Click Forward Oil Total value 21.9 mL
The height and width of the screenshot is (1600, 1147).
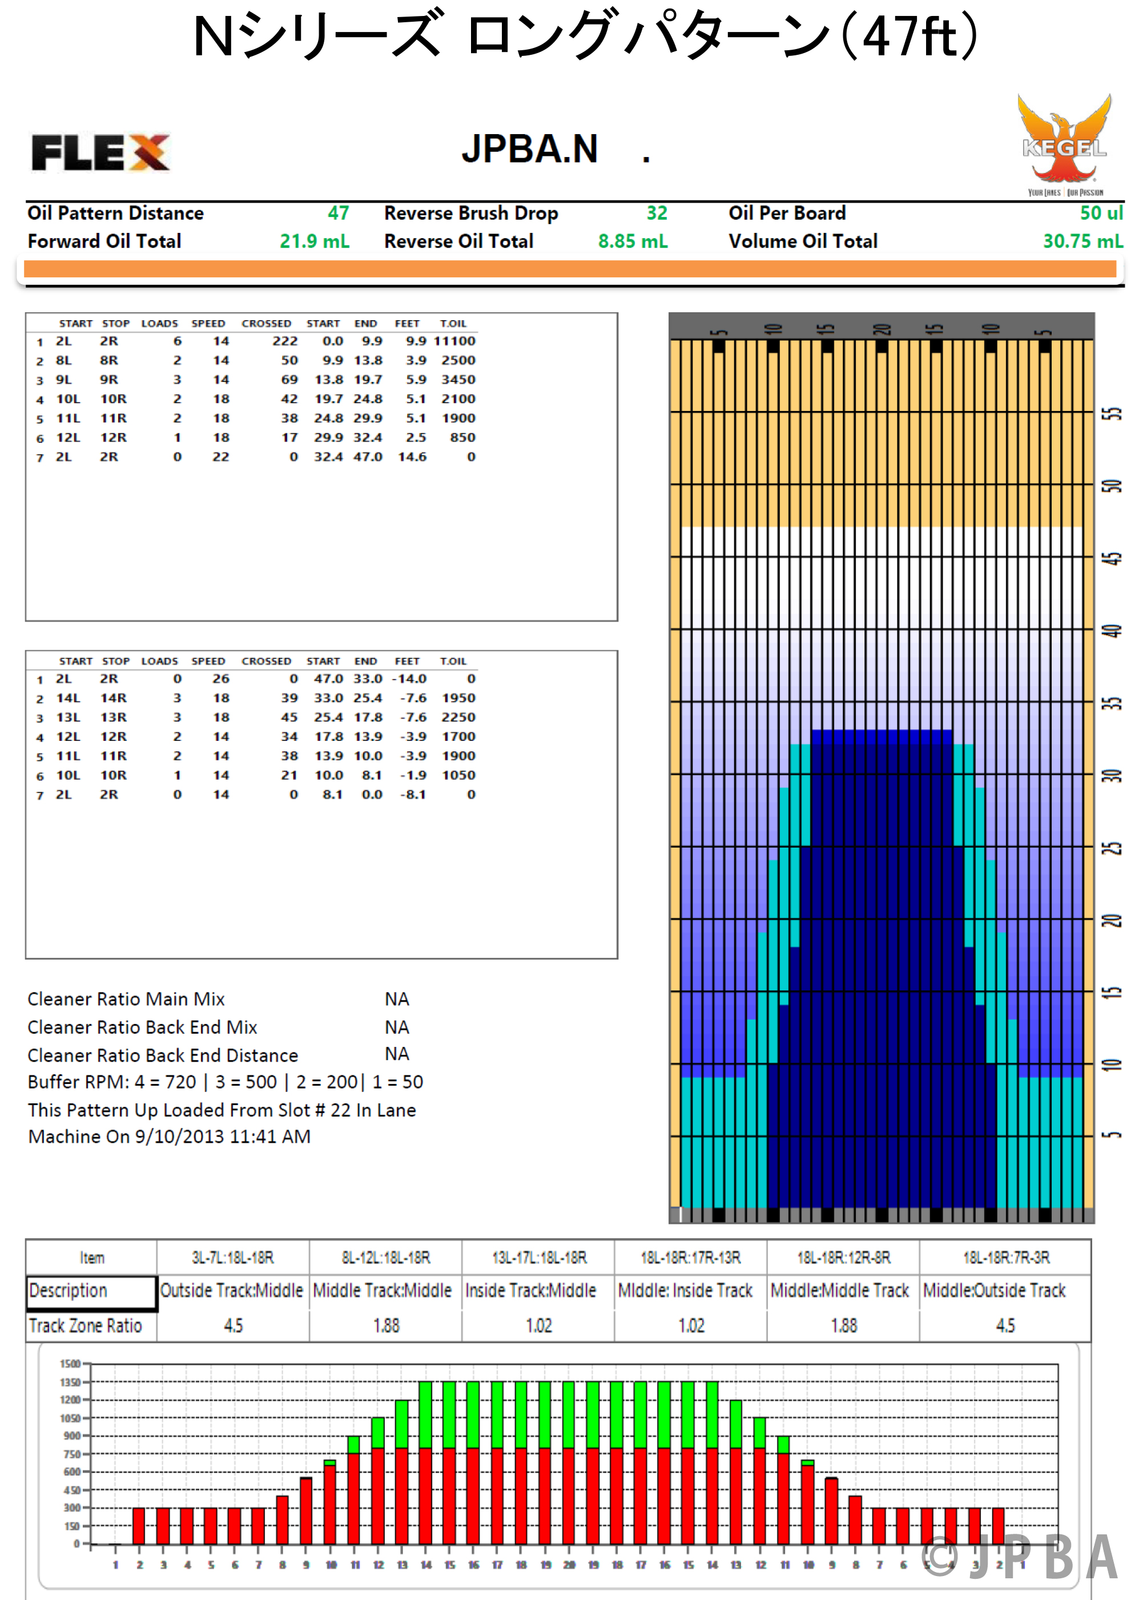tap(315, 241)
